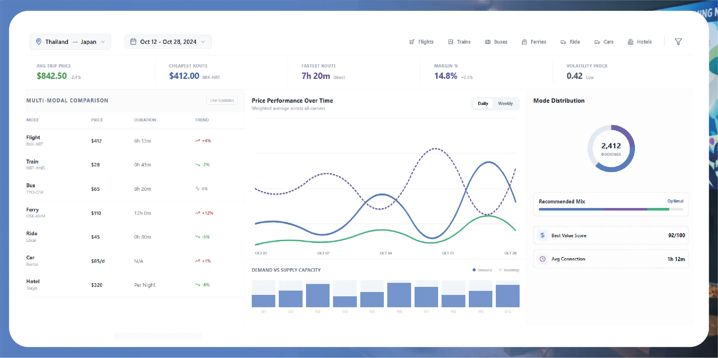Open the Buses tab
This screenshot has width=718, height=358.
coord(496,42)
